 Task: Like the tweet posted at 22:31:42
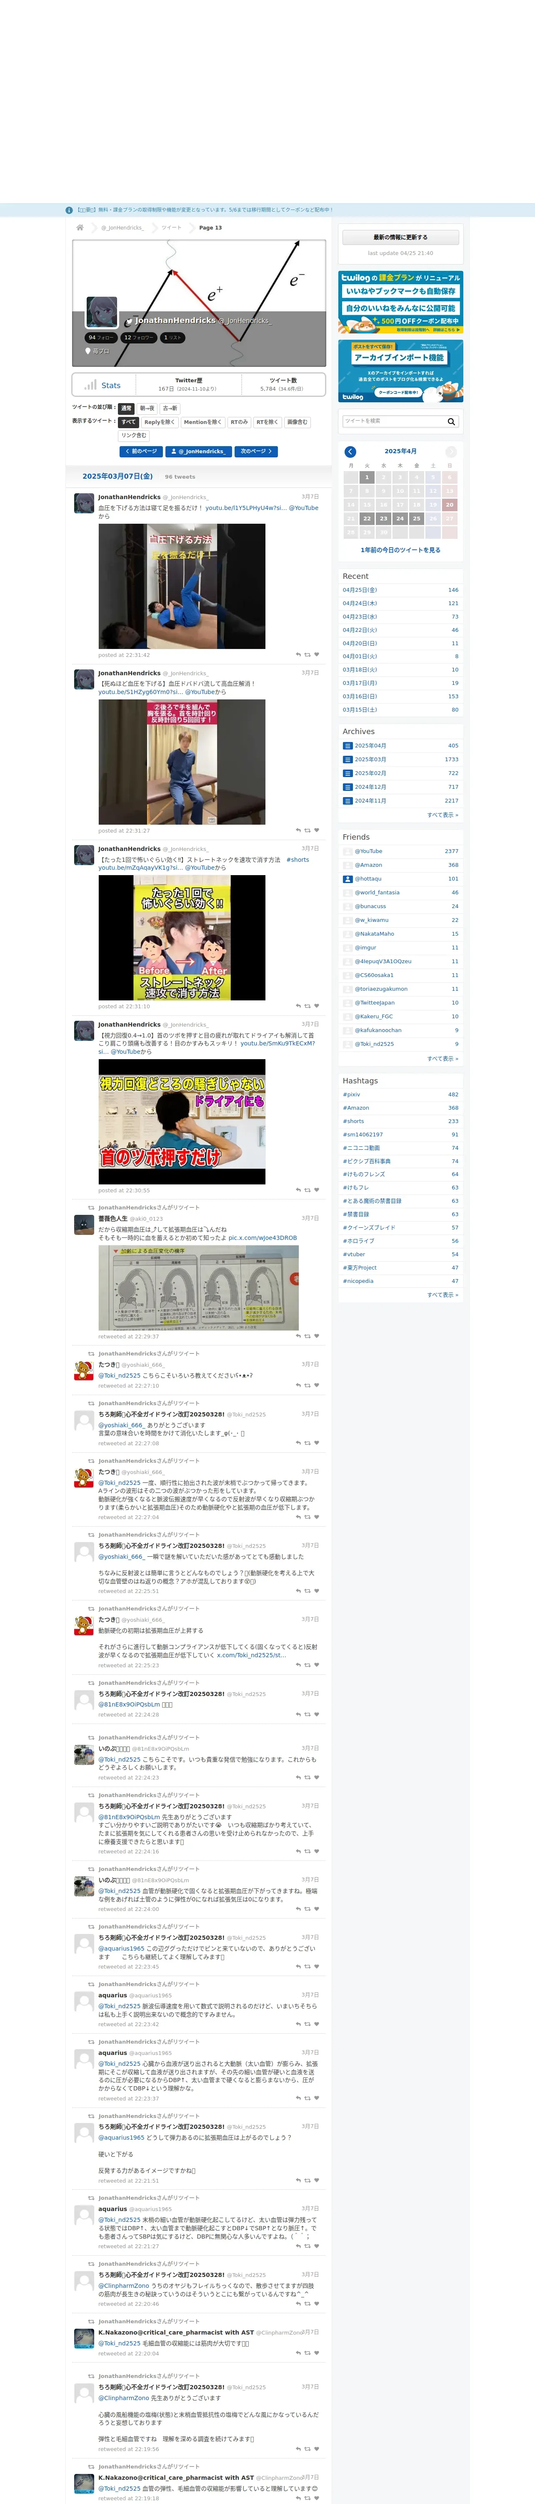coord(317,655)
